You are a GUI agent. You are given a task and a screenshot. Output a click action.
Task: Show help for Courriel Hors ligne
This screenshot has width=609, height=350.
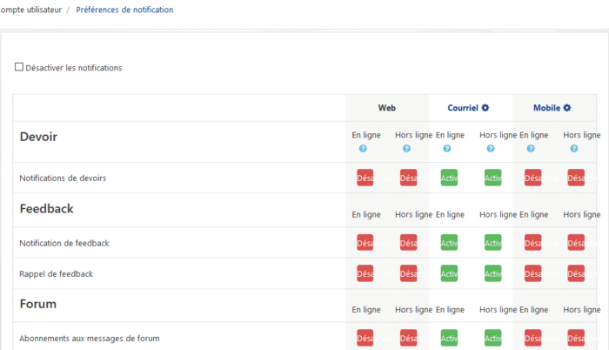coord(491,149)
